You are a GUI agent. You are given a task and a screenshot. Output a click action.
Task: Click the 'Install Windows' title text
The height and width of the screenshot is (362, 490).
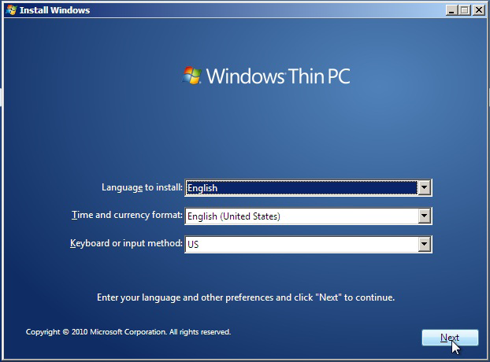click(x=54, y=10)
